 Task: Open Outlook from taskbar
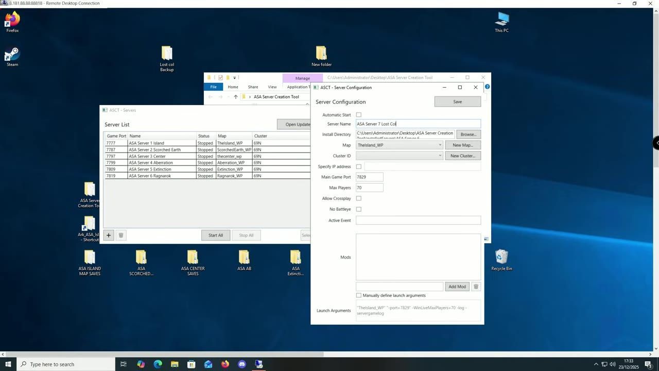pos(208,364)
